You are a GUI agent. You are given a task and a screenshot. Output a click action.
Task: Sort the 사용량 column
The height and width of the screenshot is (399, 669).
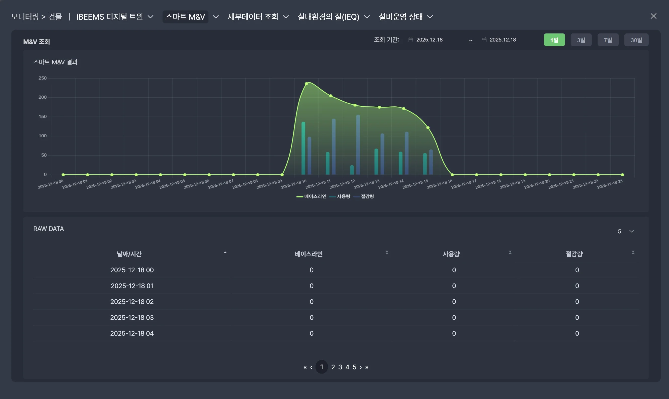(510, 252)
